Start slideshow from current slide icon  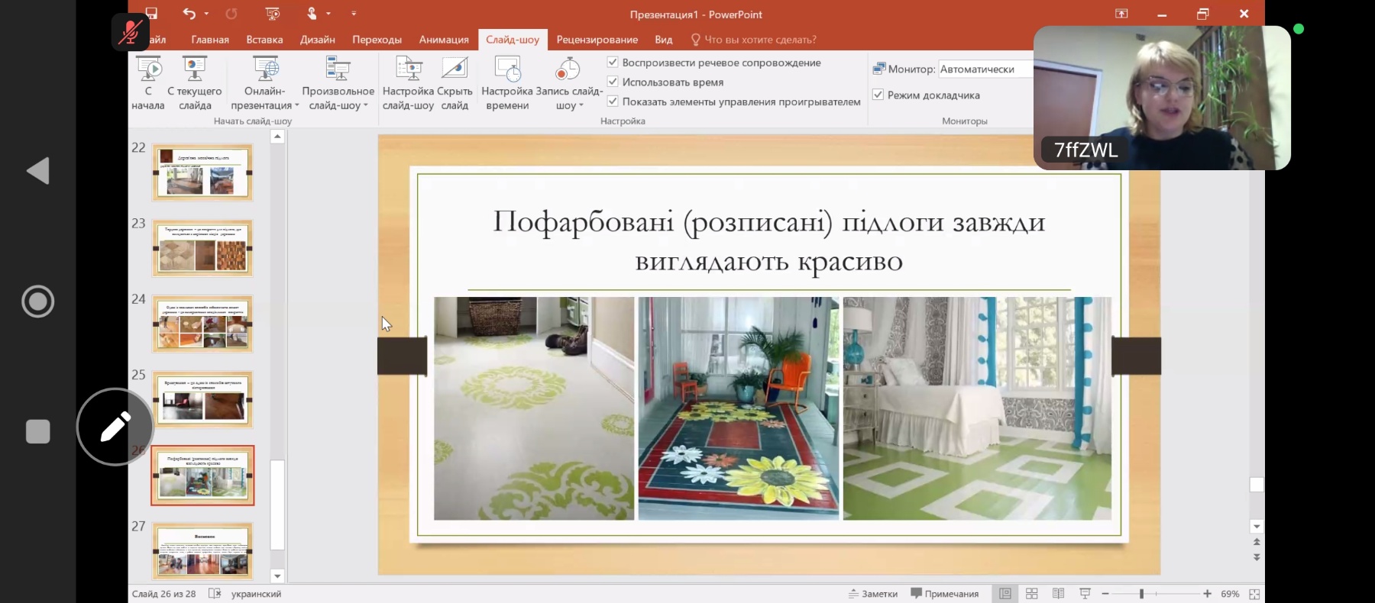(194, 69)
